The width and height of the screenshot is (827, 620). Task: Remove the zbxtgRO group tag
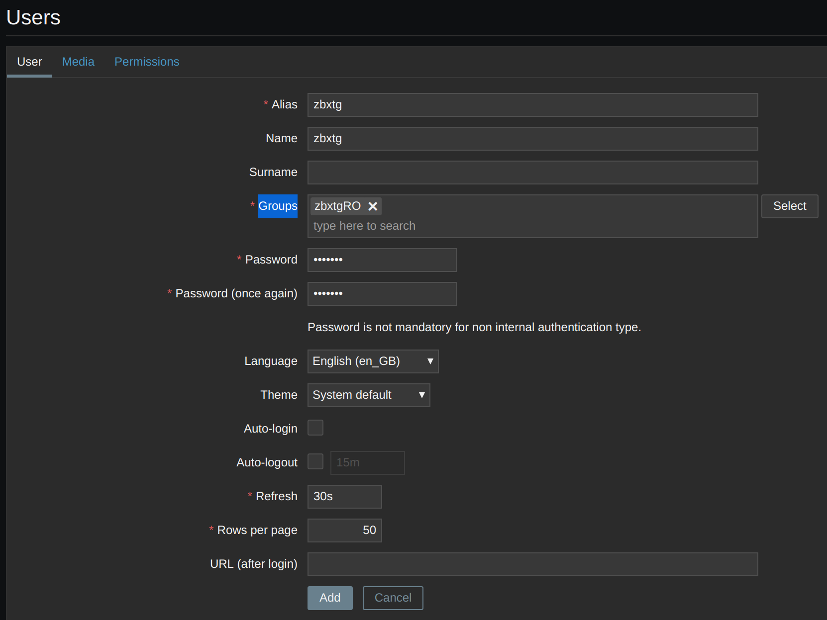pos(372,206)
